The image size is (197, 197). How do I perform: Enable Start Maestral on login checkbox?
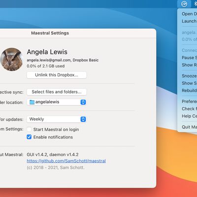point(29,130)
